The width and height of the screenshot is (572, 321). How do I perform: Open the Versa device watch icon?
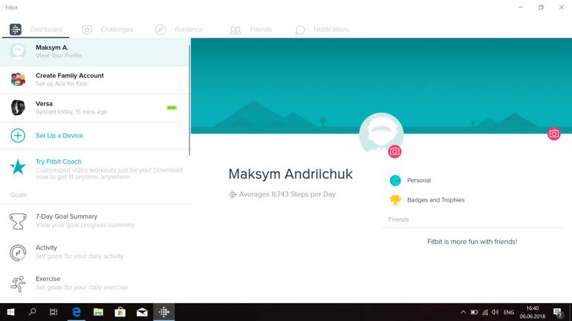[x=18, y=107]
